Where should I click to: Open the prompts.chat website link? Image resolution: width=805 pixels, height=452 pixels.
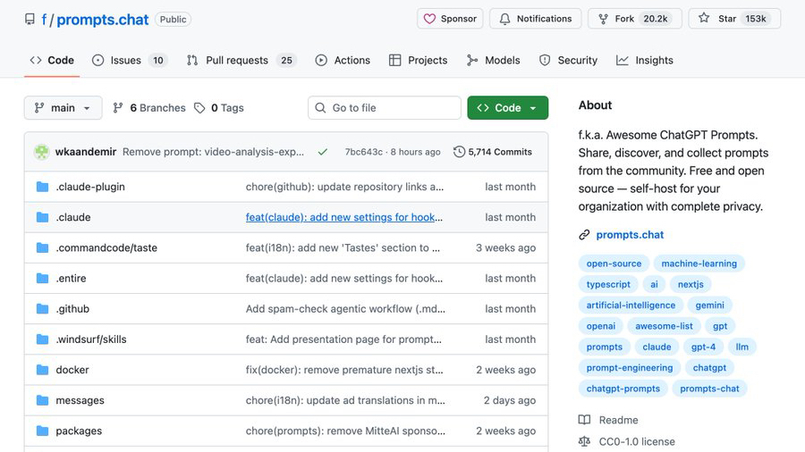click(x=630, y=235)
